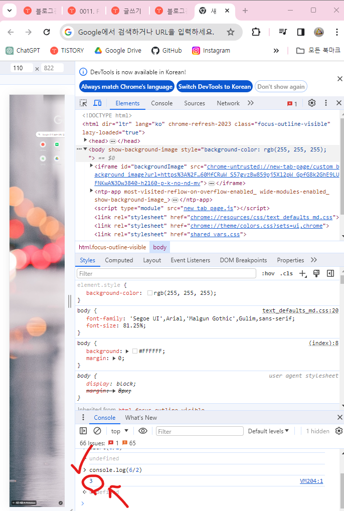Image resolution: width=344 pixels, height=511 pixels.
Task: Click the browser back arrow
Action: (x=11, y=32)
